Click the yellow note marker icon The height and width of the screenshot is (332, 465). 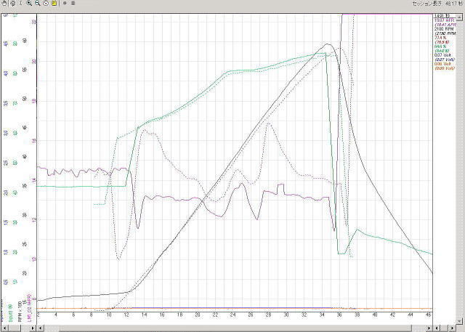54,3
